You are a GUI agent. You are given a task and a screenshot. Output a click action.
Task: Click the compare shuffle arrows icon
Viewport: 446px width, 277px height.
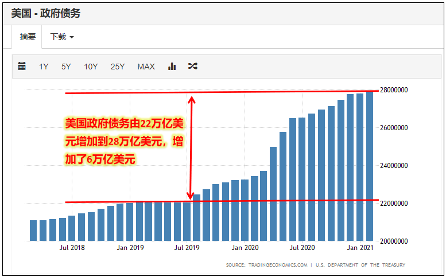click(193, 66)
